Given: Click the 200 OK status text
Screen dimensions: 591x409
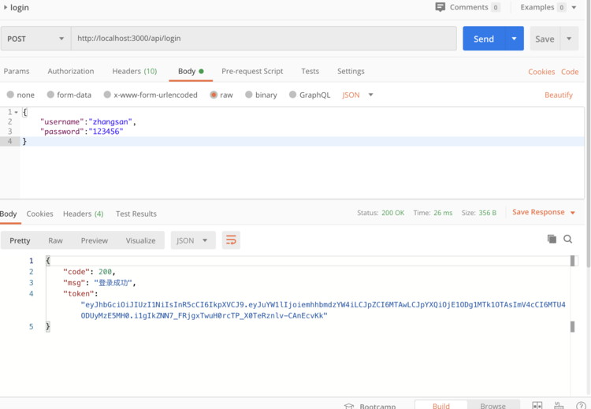Looking at the screenshot, I should click(x=392, y=213).
